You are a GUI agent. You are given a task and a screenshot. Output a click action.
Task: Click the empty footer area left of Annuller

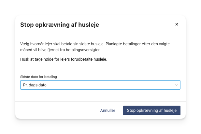[55, 110]
